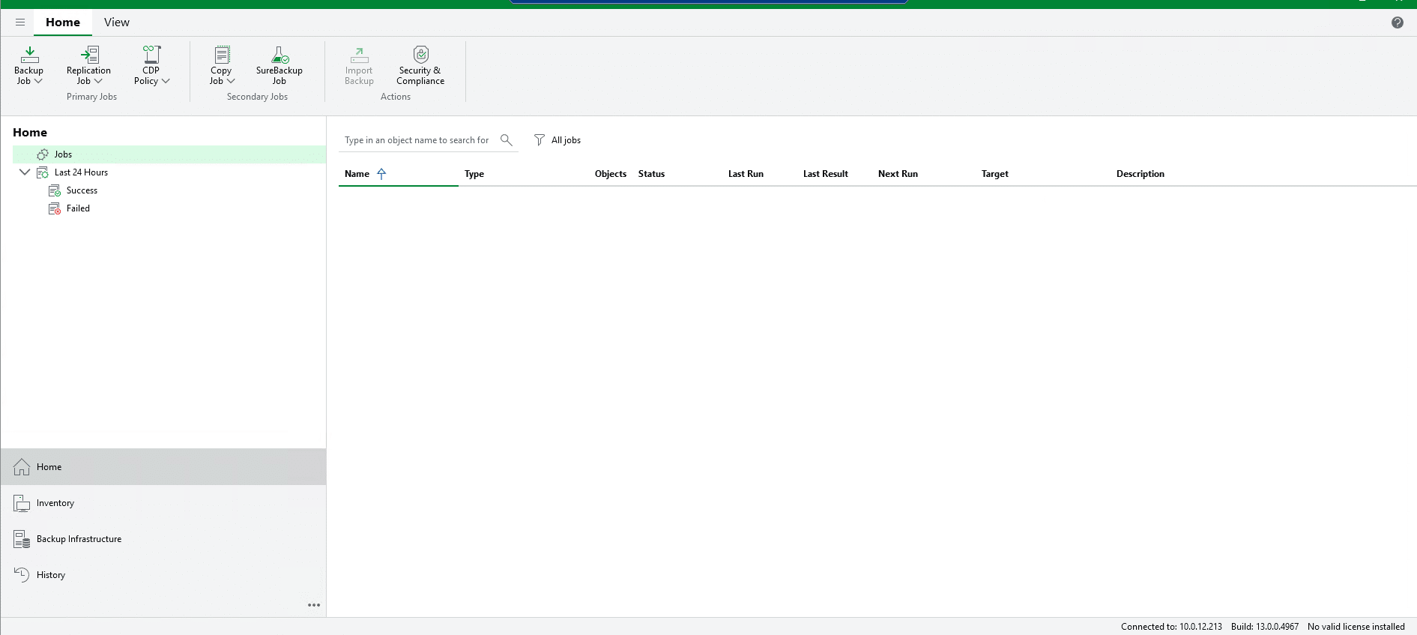This screenshot has height=635, width=1417.
Task: Select the Failed node in tree
Action: point(78,208)
